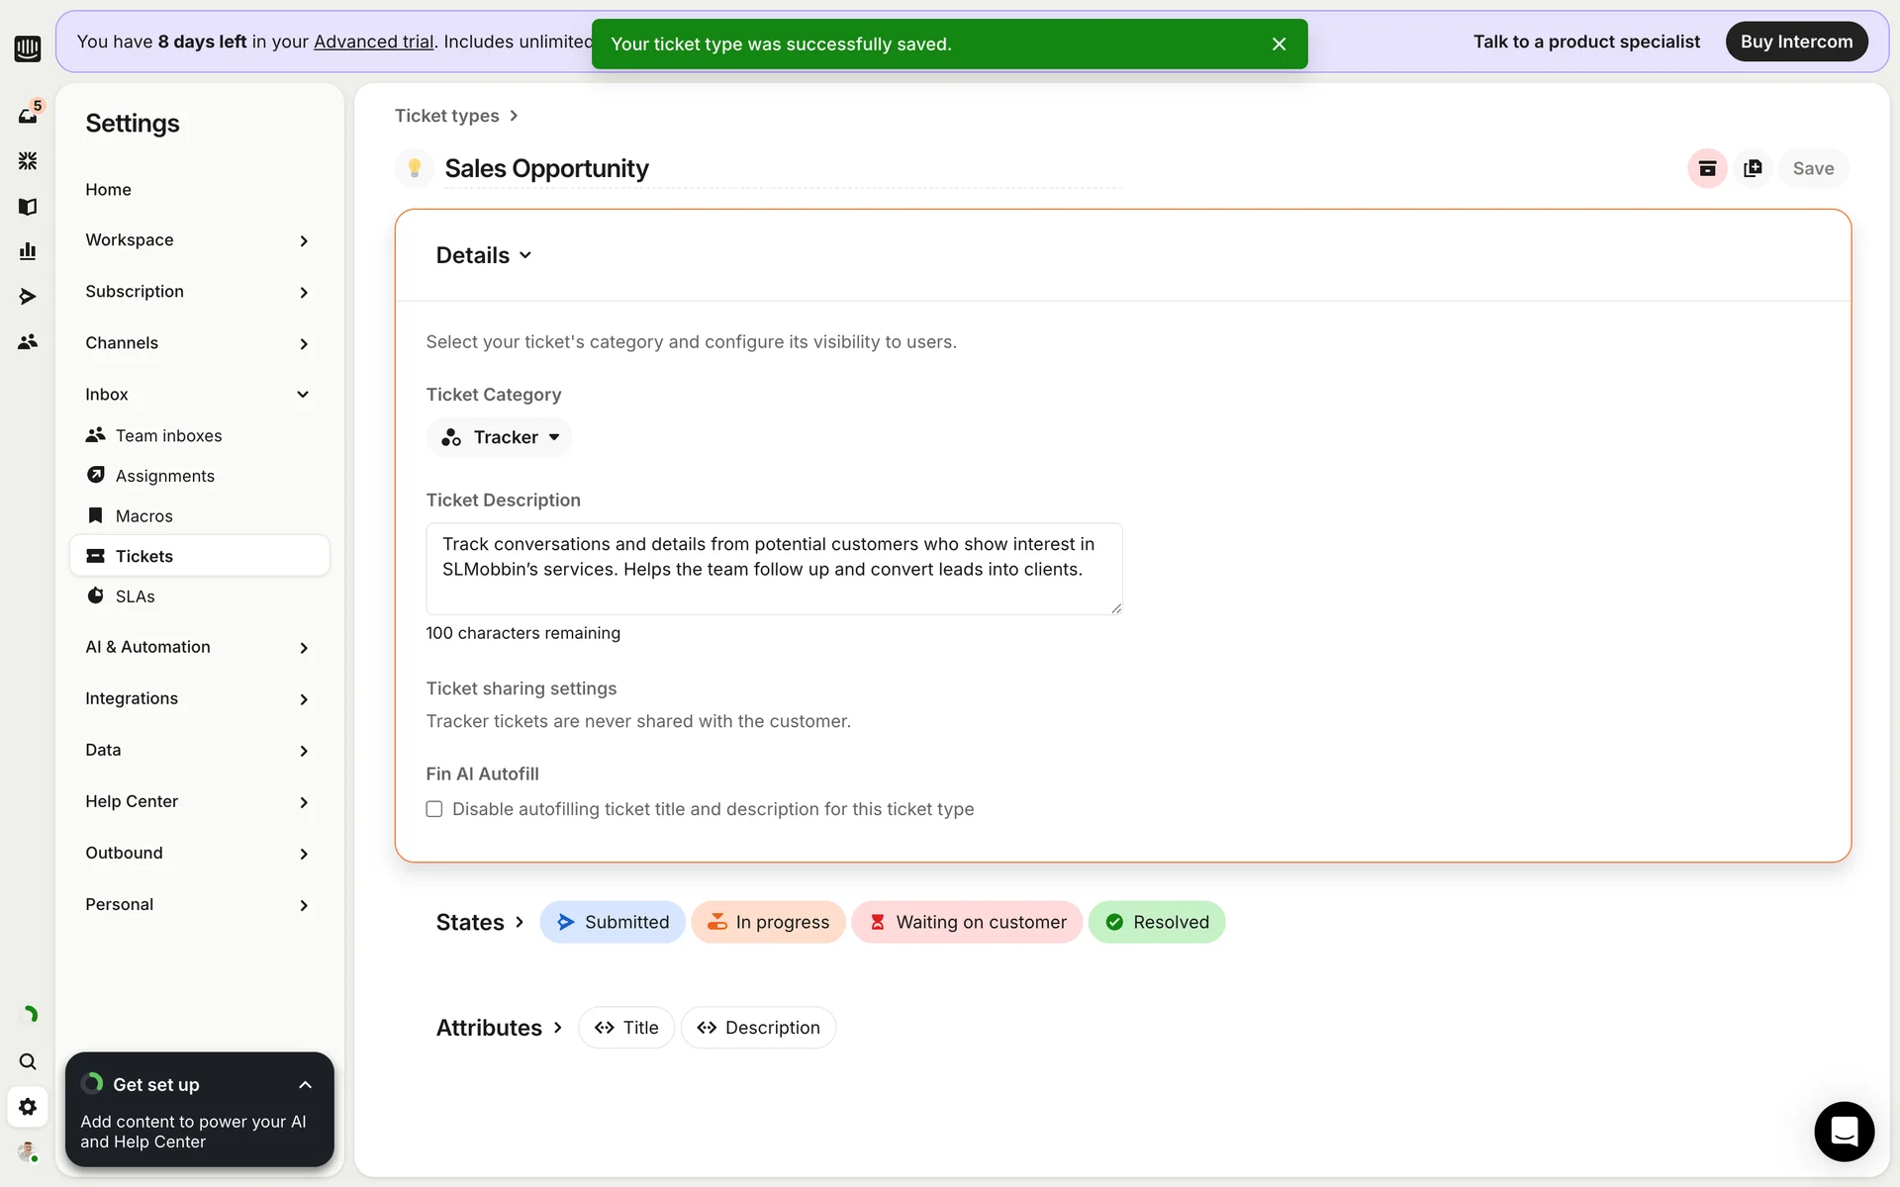The height and width of the screenshot is (1187, 1900).
Task: Click the lightbulb ticket emoji icon
Action: click(415, 168)
